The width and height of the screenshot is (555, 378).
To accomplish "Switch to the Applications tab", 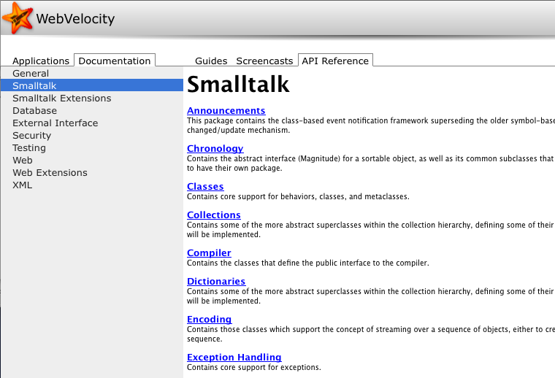I will (41, 61).
